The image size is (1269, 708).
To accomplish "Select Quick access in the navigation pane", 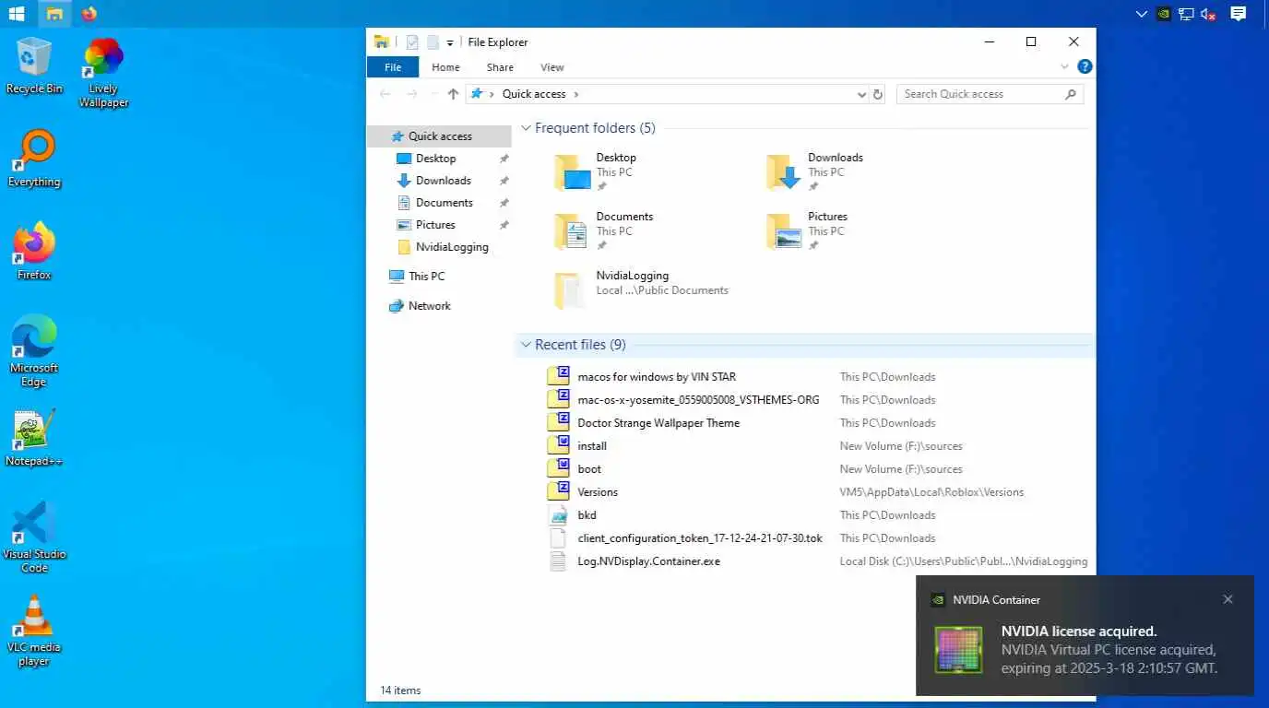I will point(440,136).
